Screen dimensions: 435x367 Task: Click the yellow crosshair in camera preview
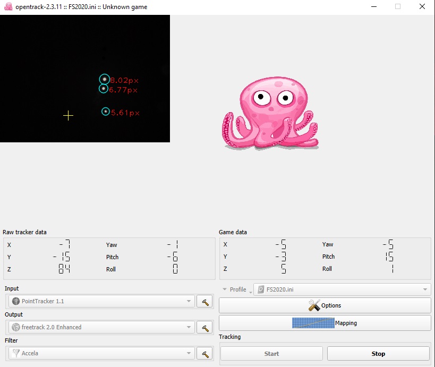click(68, 116)
